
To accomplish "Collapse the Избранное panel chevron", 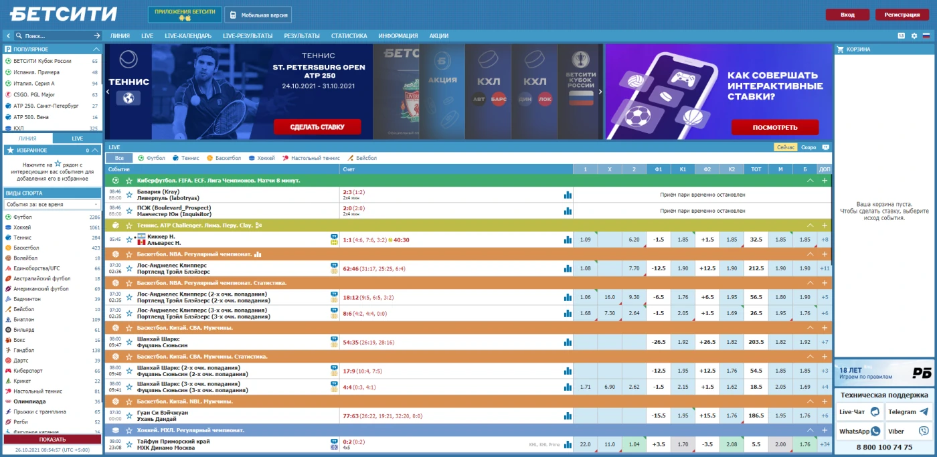I will click(96, 151).
